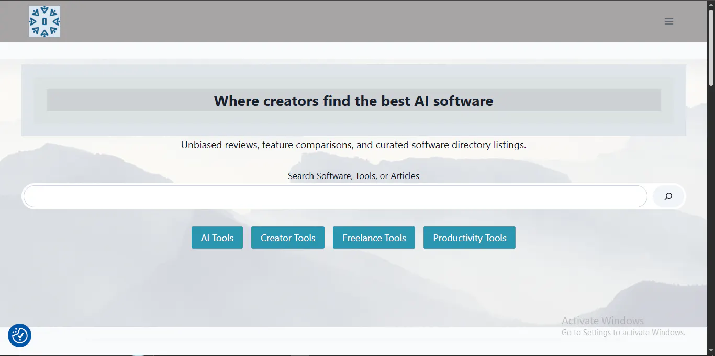The image size is (715, 356).
Task: Click the "Unbiased reviews, feature comparisons" subtitle text
Action: pyautogui.click(x=354, y=145)
